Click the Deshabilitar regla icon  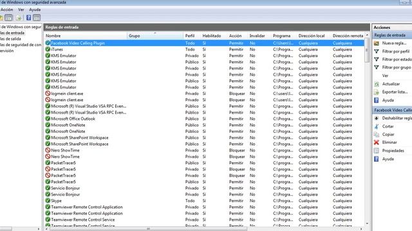[x=377, y=118]
